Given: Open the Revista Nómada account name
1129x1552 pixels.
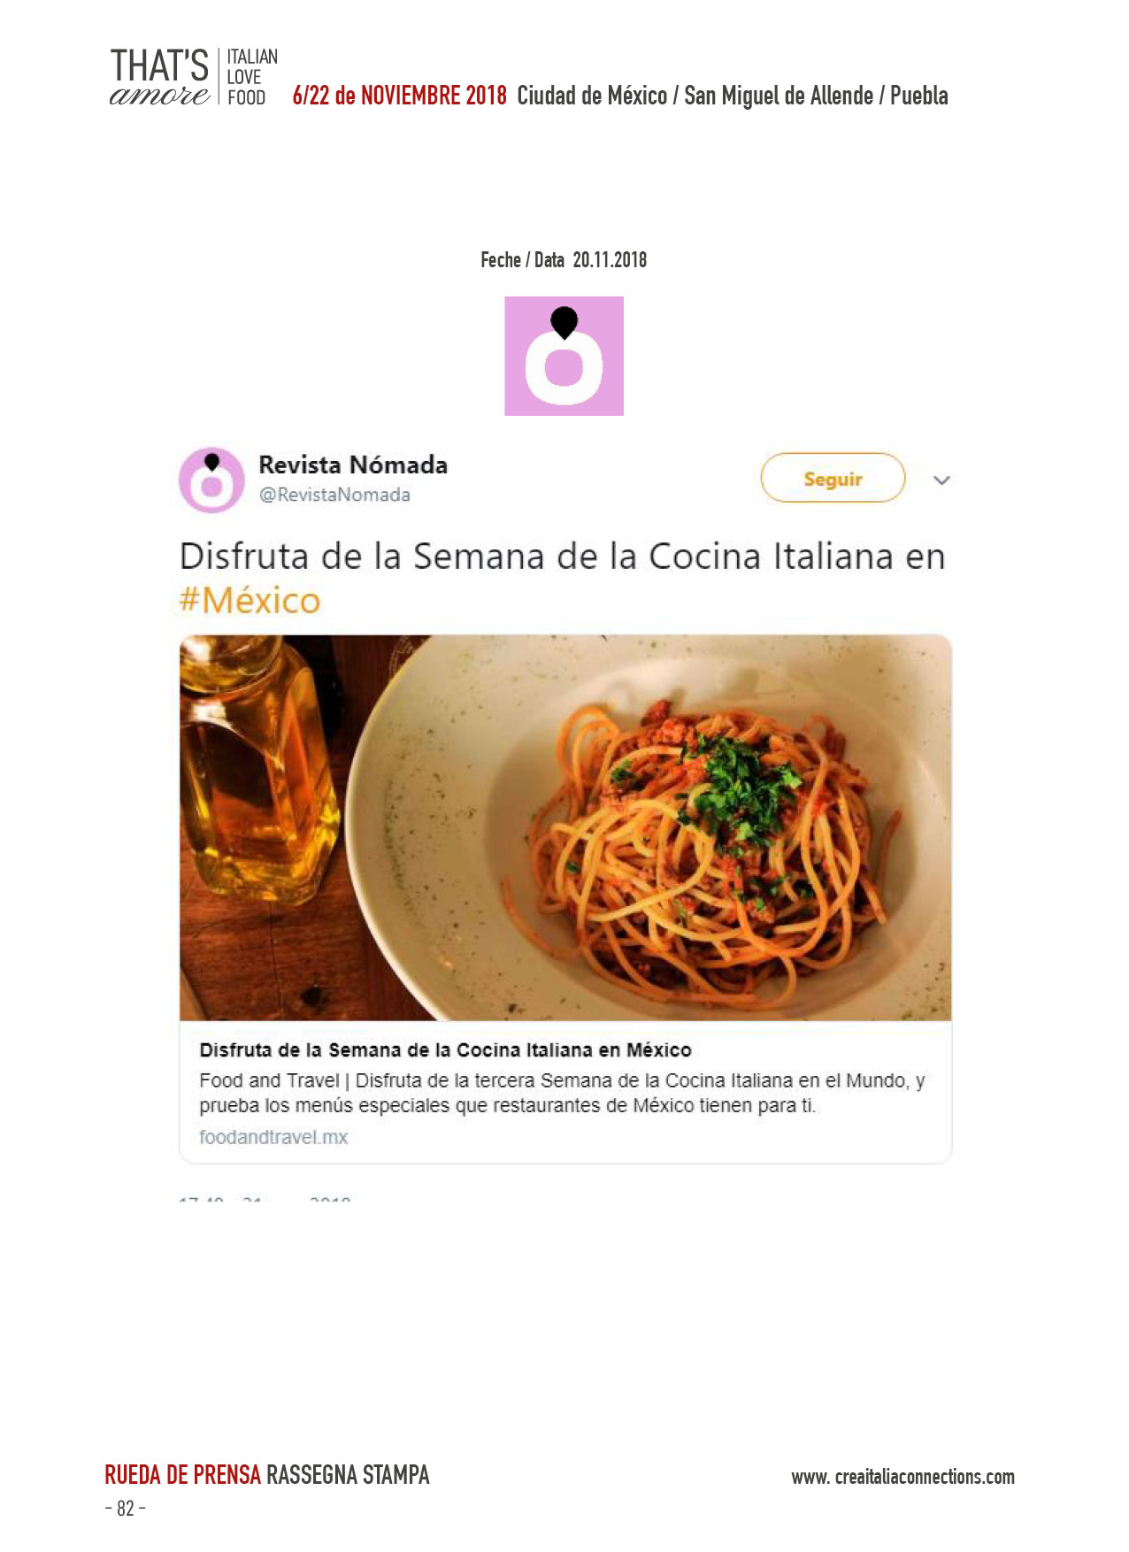Looking at the screenshot, I should (353, 465).
